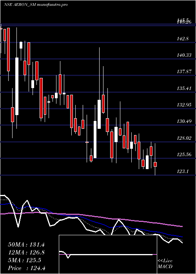Screen dimensions: 196x274
Task: Click the 135.41 price level label
Action: point(183,88)
